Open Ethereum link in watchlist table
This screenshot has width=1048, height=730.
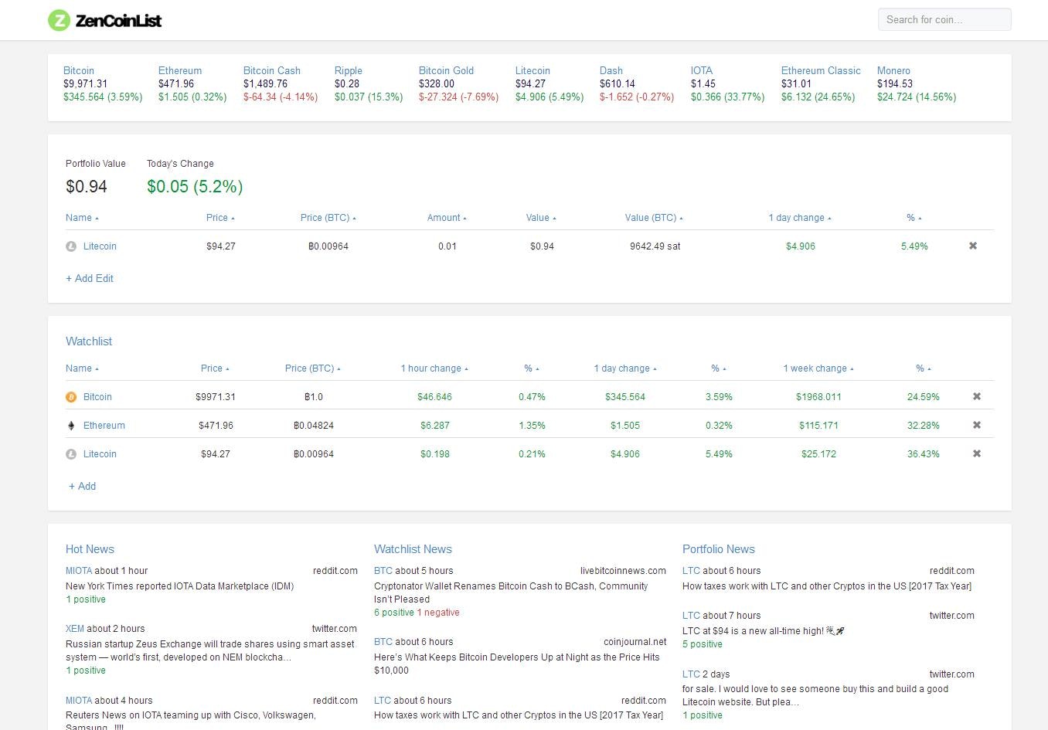pos(104,426)
